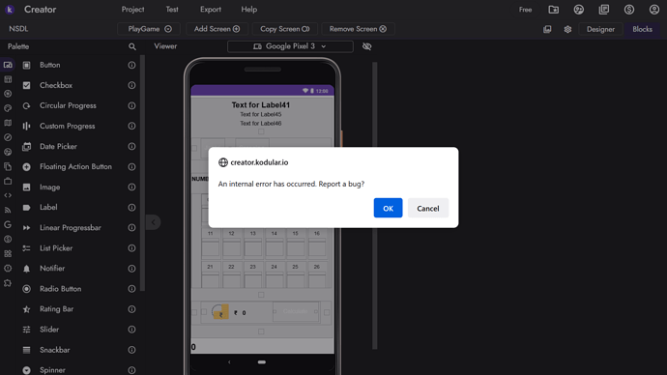Screen dimensions: 667x375
Task: Open the info icon next to Button
Action: 131,65
